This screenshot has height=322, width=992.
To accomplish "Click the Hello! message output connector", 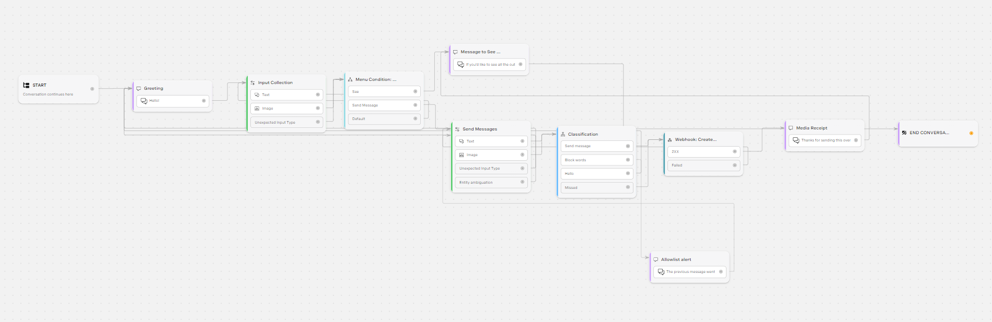I will coord(204,101).
